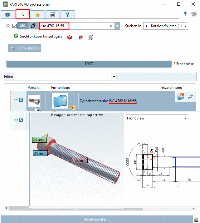The image size is (200, 223).
Task: Open second row menu lines icon
Action: pyautogui.click(x=16, y=120)
